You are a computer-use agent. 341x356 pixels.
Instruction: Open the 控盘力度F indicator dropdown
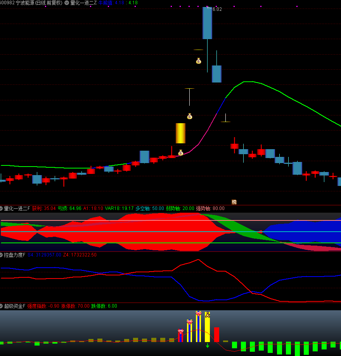coord(2,255)
